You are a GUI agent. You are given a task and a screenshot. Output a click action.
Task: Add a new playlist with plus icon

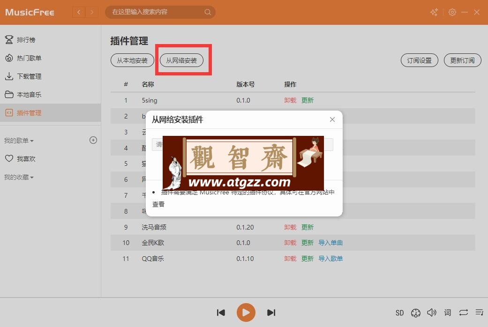(x=93, y=140)
